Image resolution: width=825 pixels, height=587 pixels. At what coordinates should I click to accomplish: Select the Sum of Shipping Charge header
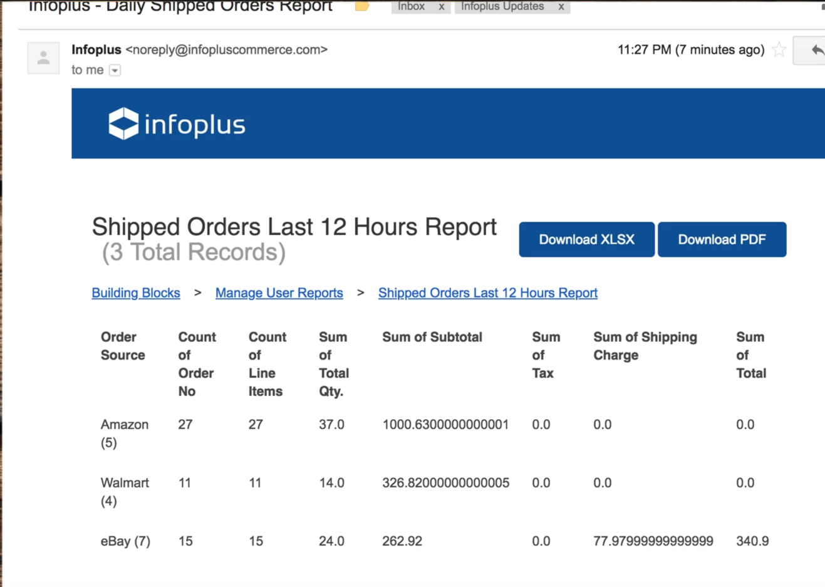coord(645,346)
